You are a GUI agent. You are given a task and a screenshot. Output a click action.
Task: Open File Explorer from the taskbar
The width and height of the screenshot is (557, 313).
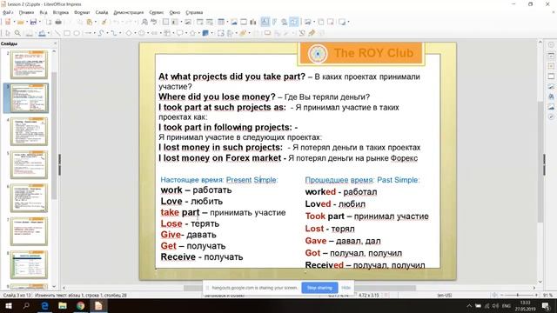coord(63,305)
